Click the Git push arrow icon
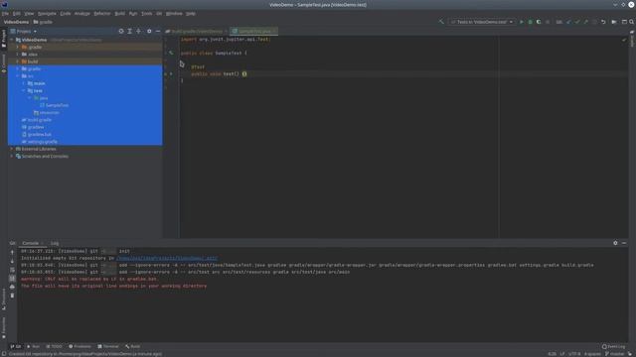 [x=585, y=22]
